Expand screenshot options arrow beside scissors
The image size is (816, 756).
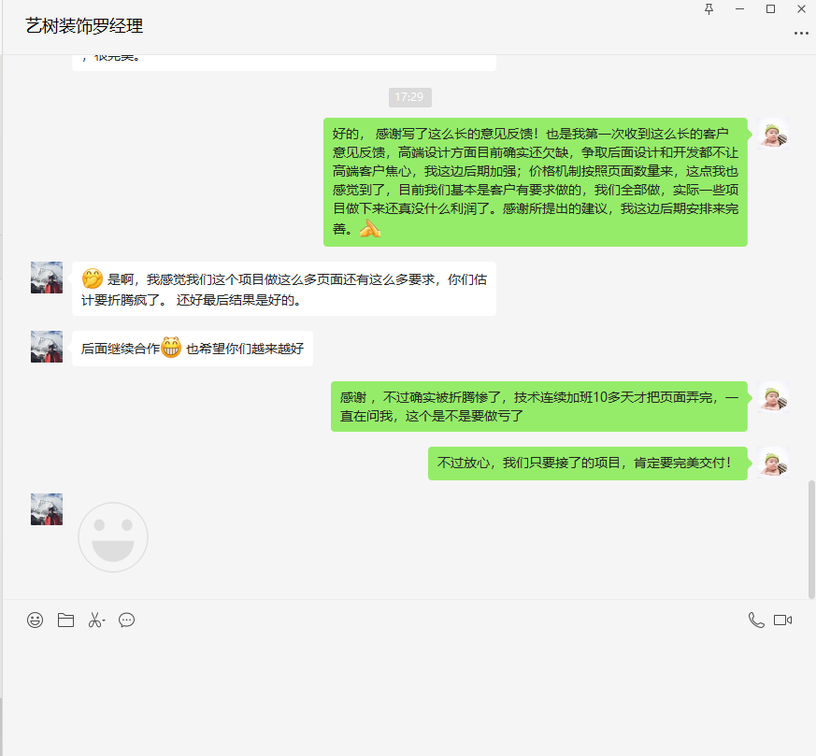coord(104,620)
